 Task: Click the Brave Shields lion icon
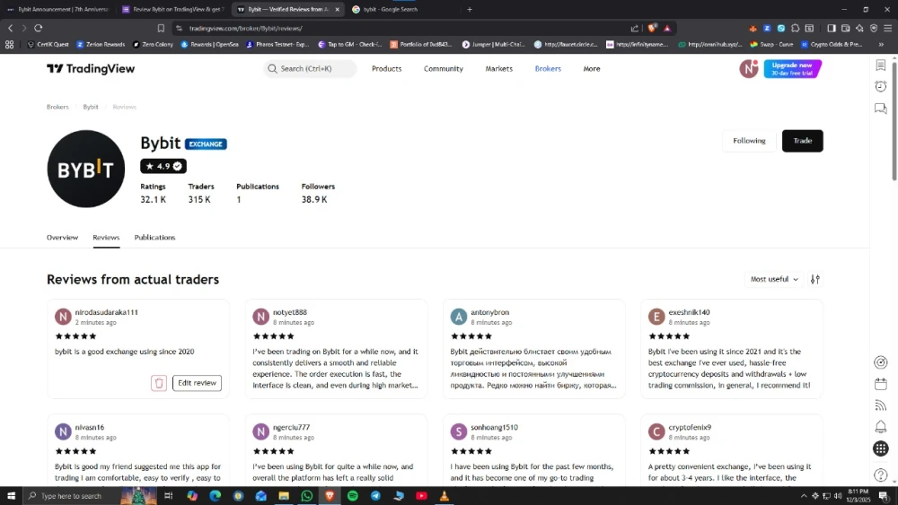point(653,28)
